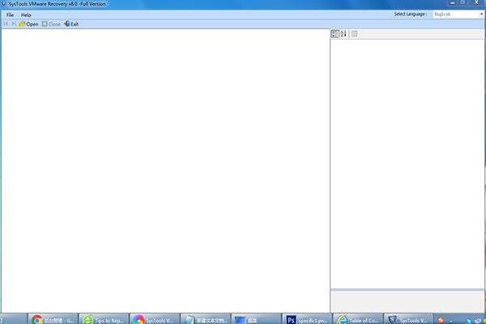Close the SysTools VMware Recovery window

[x=476, y=2]
